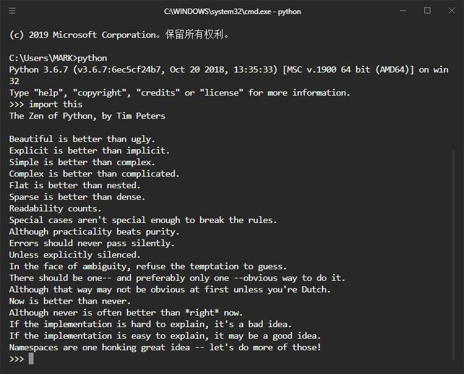Click the 'Now is better than never.' line

pos(70,301)
